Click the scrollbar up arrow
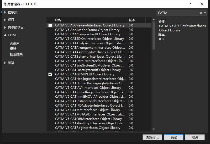 click(154, 19)
